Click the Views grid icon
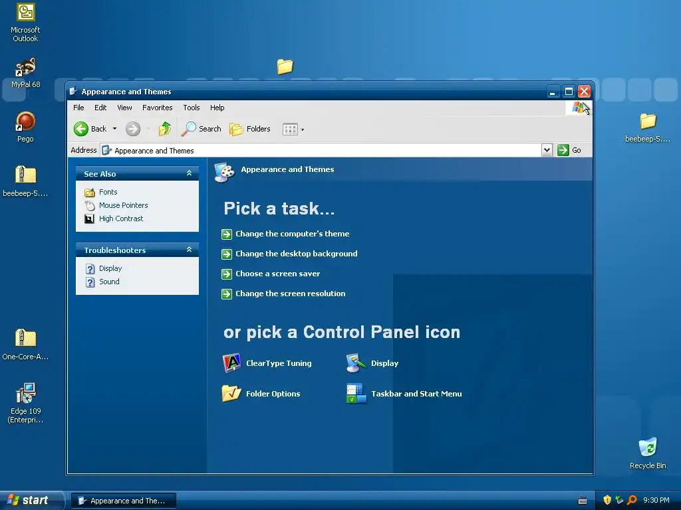 coord(290,129)
